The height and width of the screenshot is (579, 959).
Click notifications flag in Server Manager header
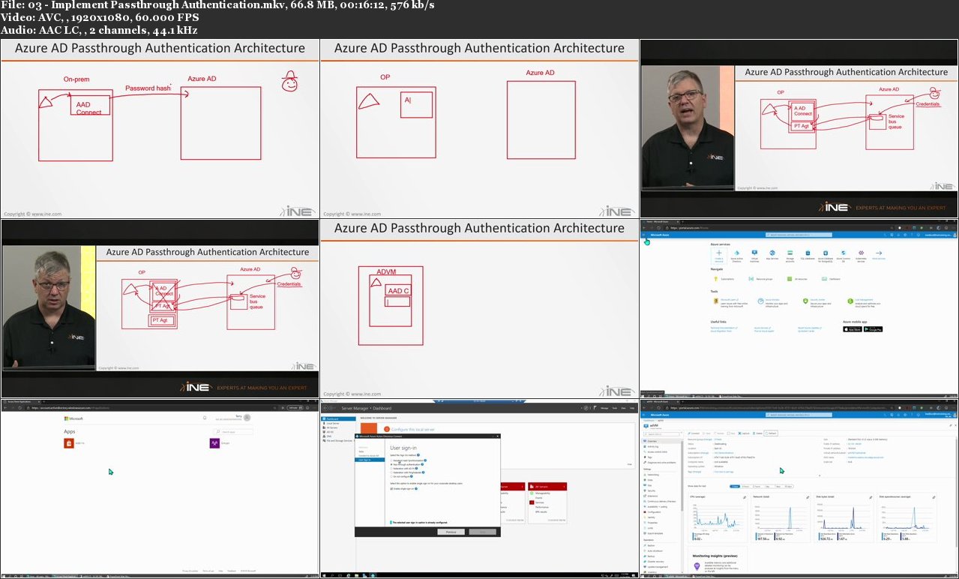(595, 408)
